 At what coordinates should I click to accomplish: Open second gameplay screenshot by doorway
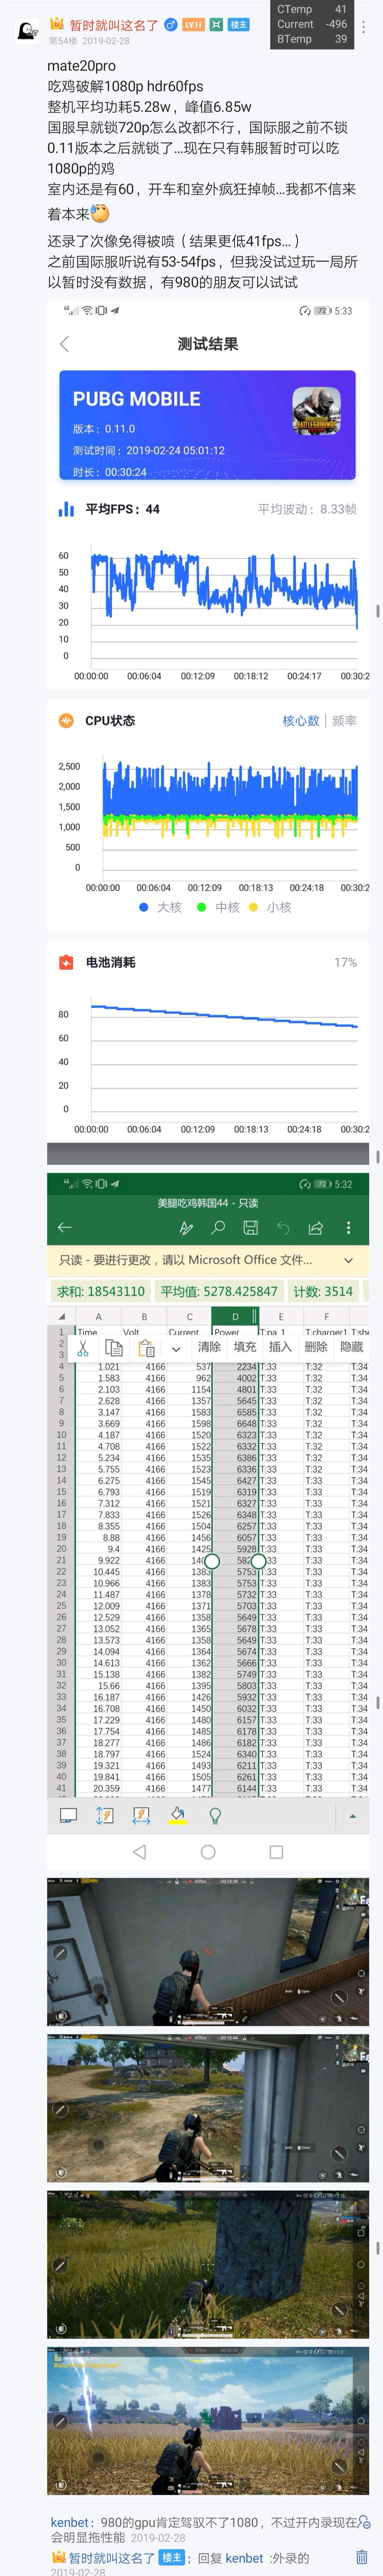[208, 2108]
